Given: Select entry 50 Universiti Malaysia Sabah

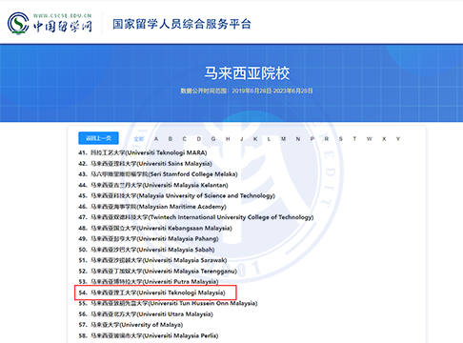Looking at the screenshot, I should 147,250.
